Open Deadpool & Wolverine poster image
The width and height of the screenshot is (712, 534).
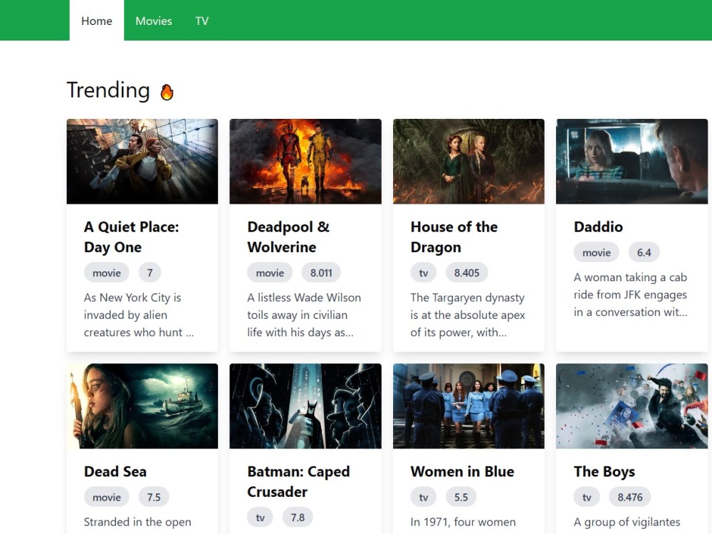coord(305,161)
